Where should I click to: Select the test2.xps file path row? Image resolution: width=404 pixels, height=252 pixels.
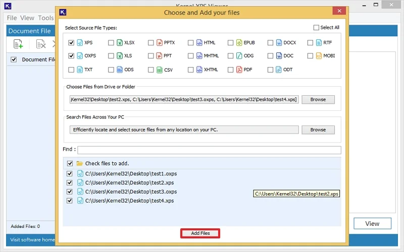[129, 182]
